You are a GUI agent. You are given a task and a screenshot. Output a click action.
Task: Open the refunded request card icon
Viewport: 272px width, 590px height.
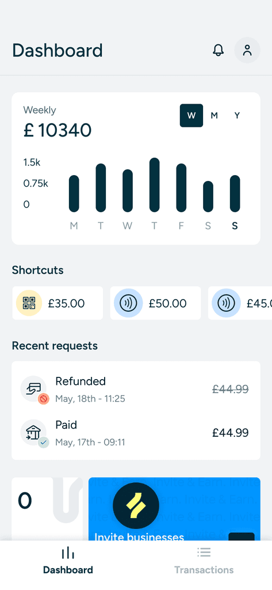[x=34, y=389]
